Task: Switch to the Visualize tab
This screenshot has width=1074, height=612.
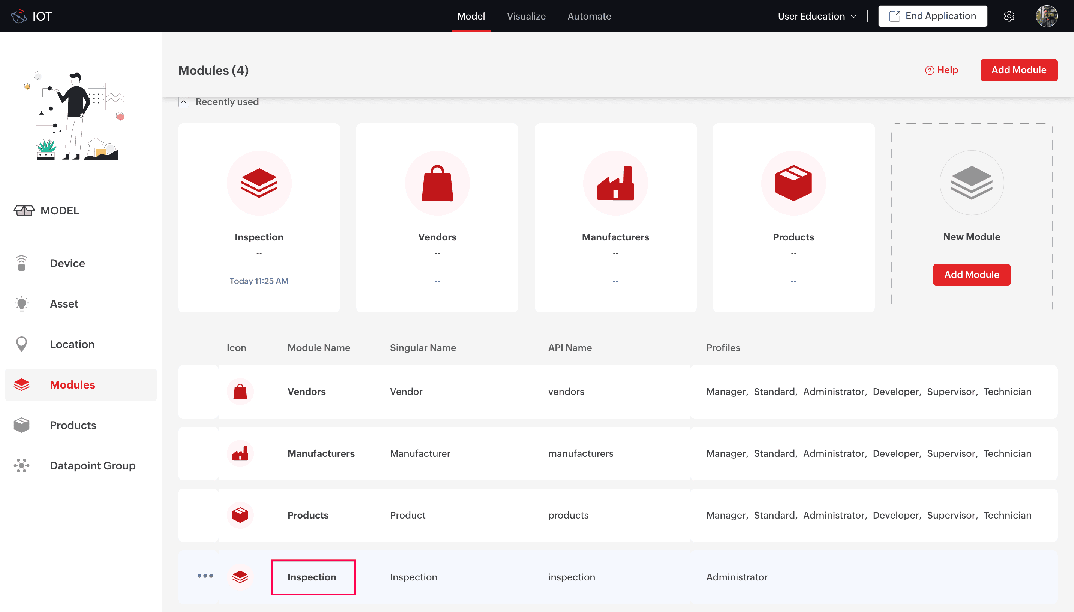Action: pos(526,16)
